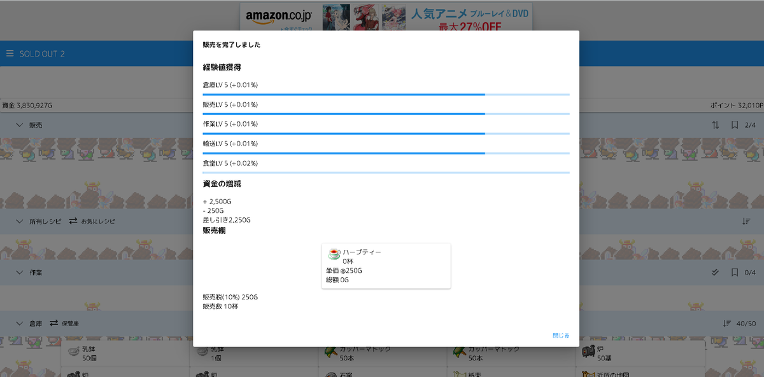The image size is (764, 377).
Task: Collapse the 倉庫 section
Action: click(x=19, y=323)
